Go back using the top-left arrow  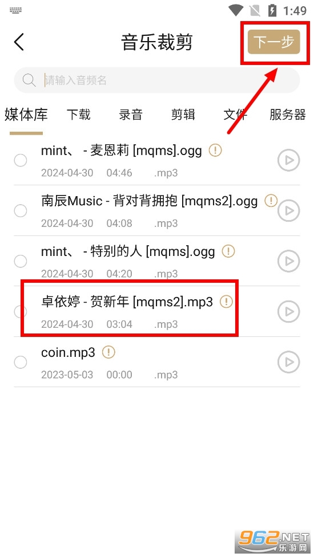[19, 42]
